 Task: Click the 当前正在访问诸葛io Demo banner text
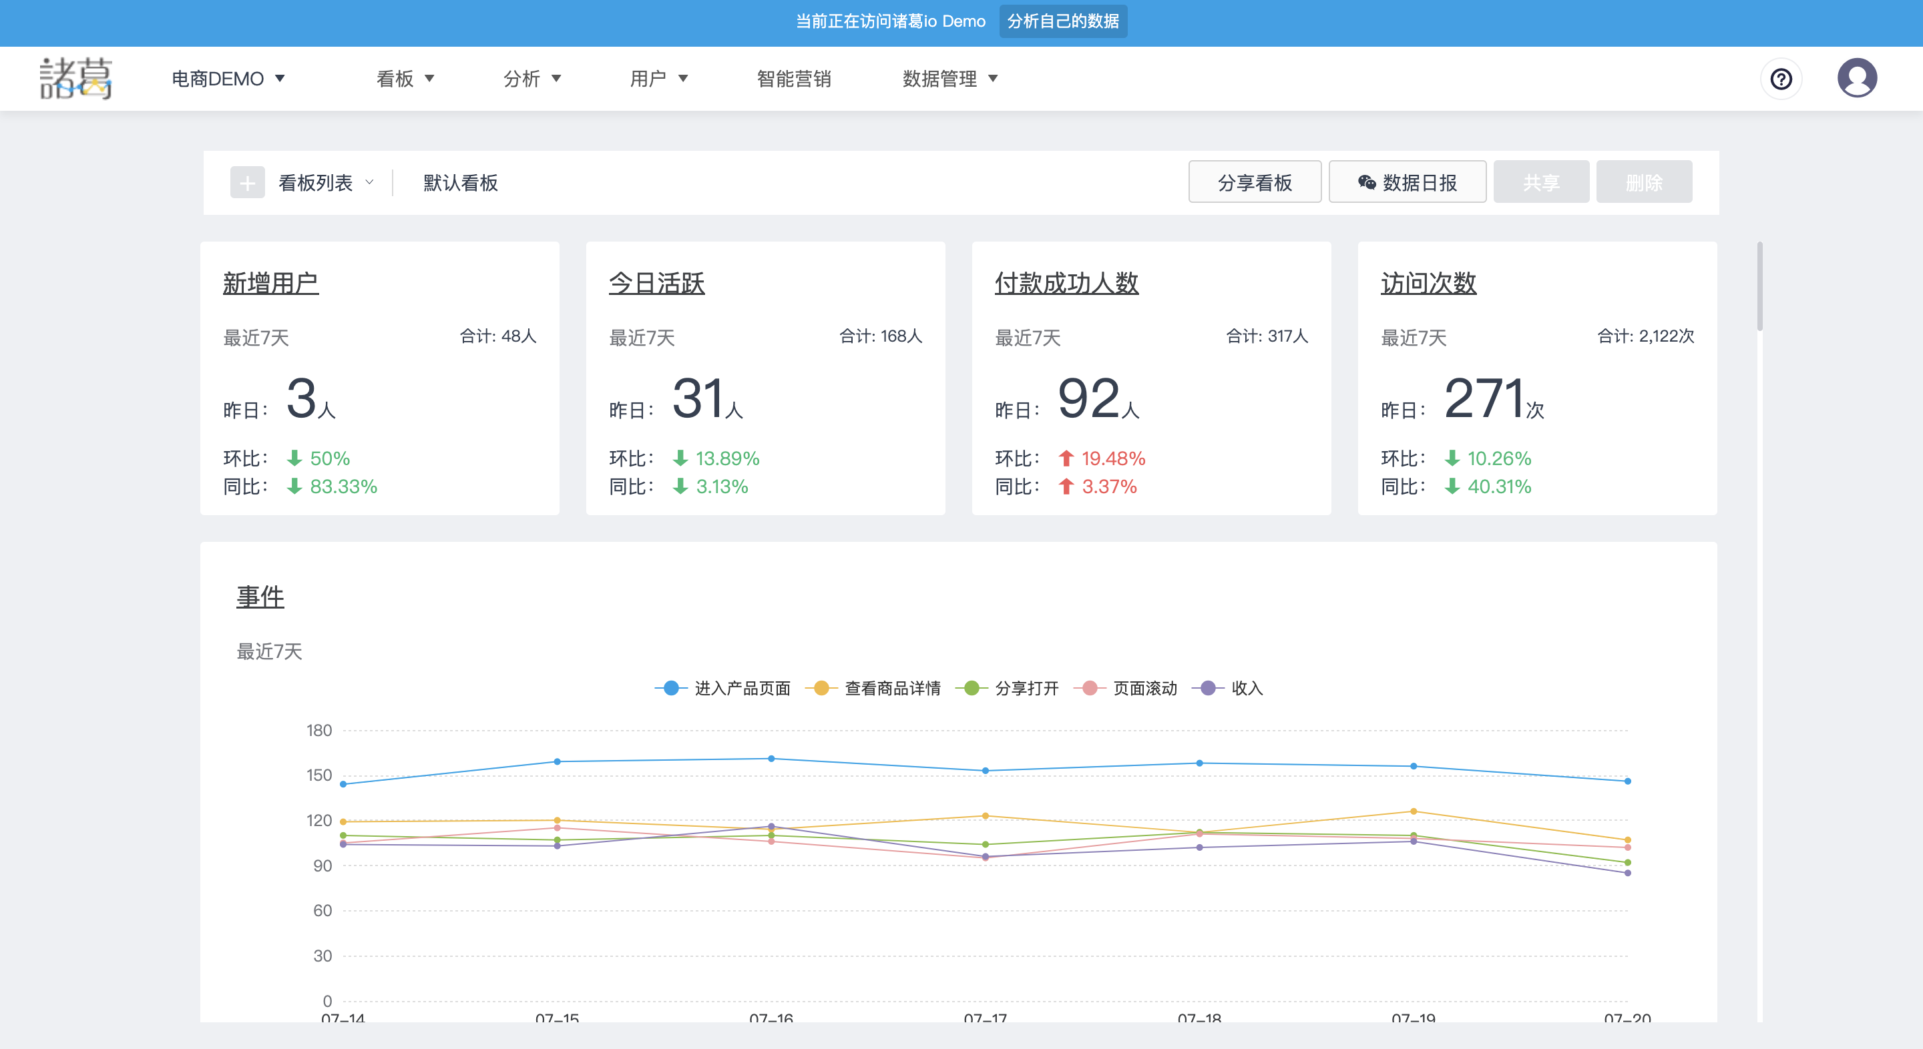[x=890, y=21]
